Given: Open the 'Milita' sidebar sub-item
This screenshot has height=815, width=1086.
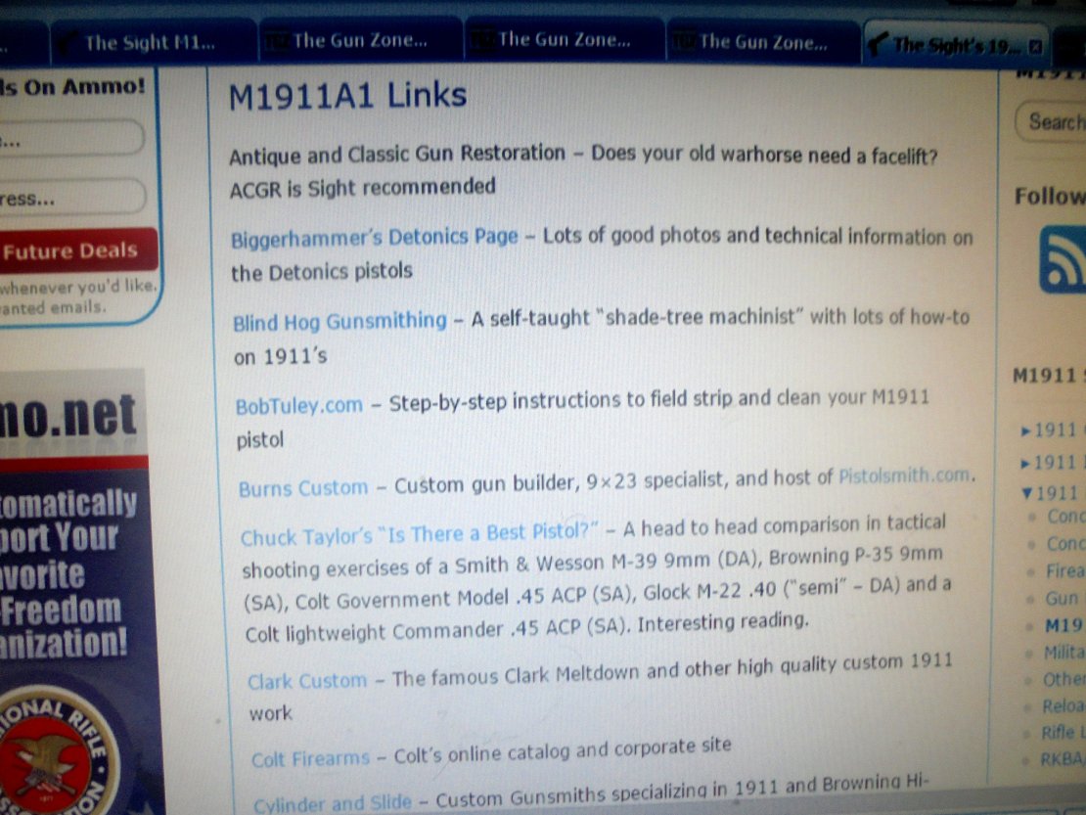Looking at the screenshot, I should click(1063, 653).
